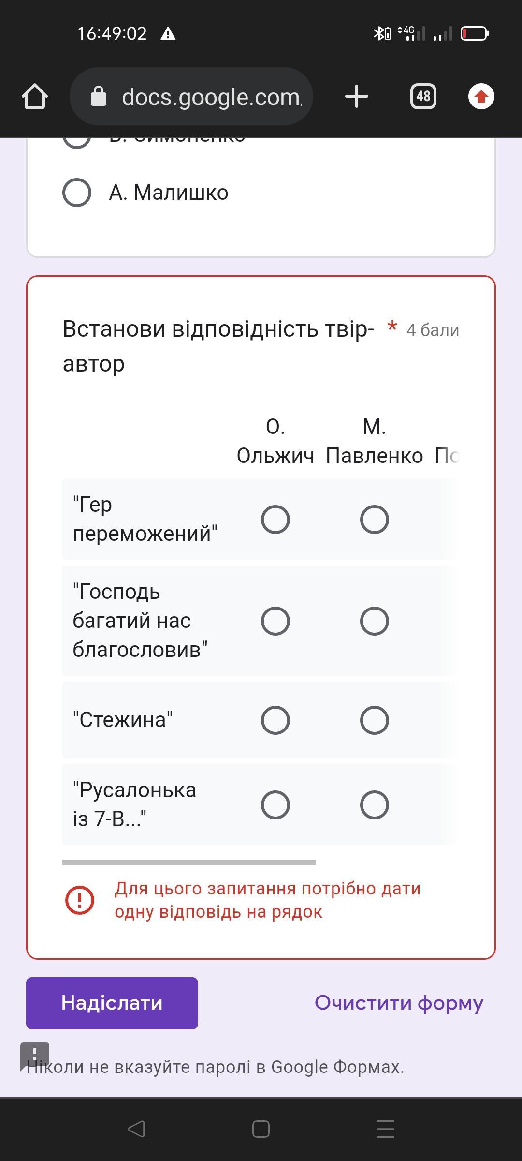Tap the red update arrow icon
The height and width of the screenshot is (1161, 522).
481,97
